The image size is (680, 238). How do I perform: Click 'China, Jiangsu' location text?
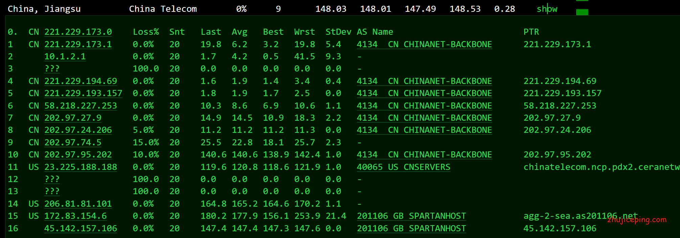(44, 9)
